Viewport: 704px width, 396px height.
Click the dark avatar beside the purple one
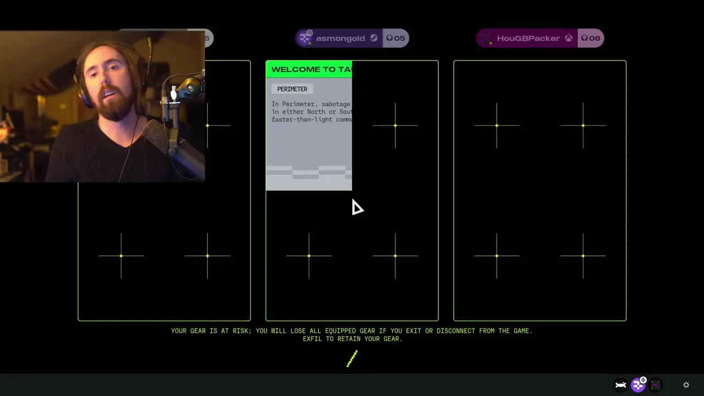[x=656, y=385]
